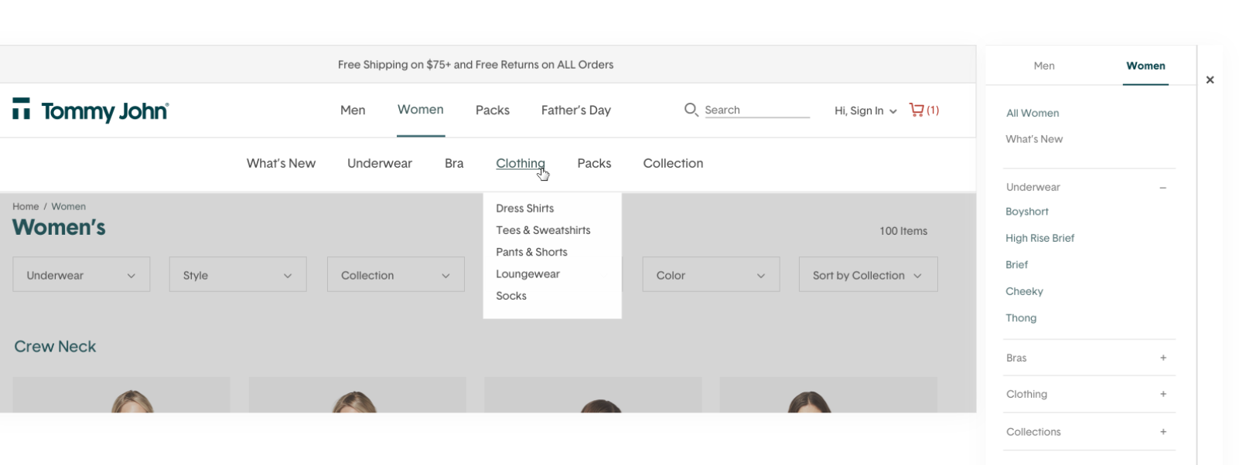This screenshot has height=465, width=1239.
Task: Choose Loungewear from Clothing menu
Action: coord(527,274)
